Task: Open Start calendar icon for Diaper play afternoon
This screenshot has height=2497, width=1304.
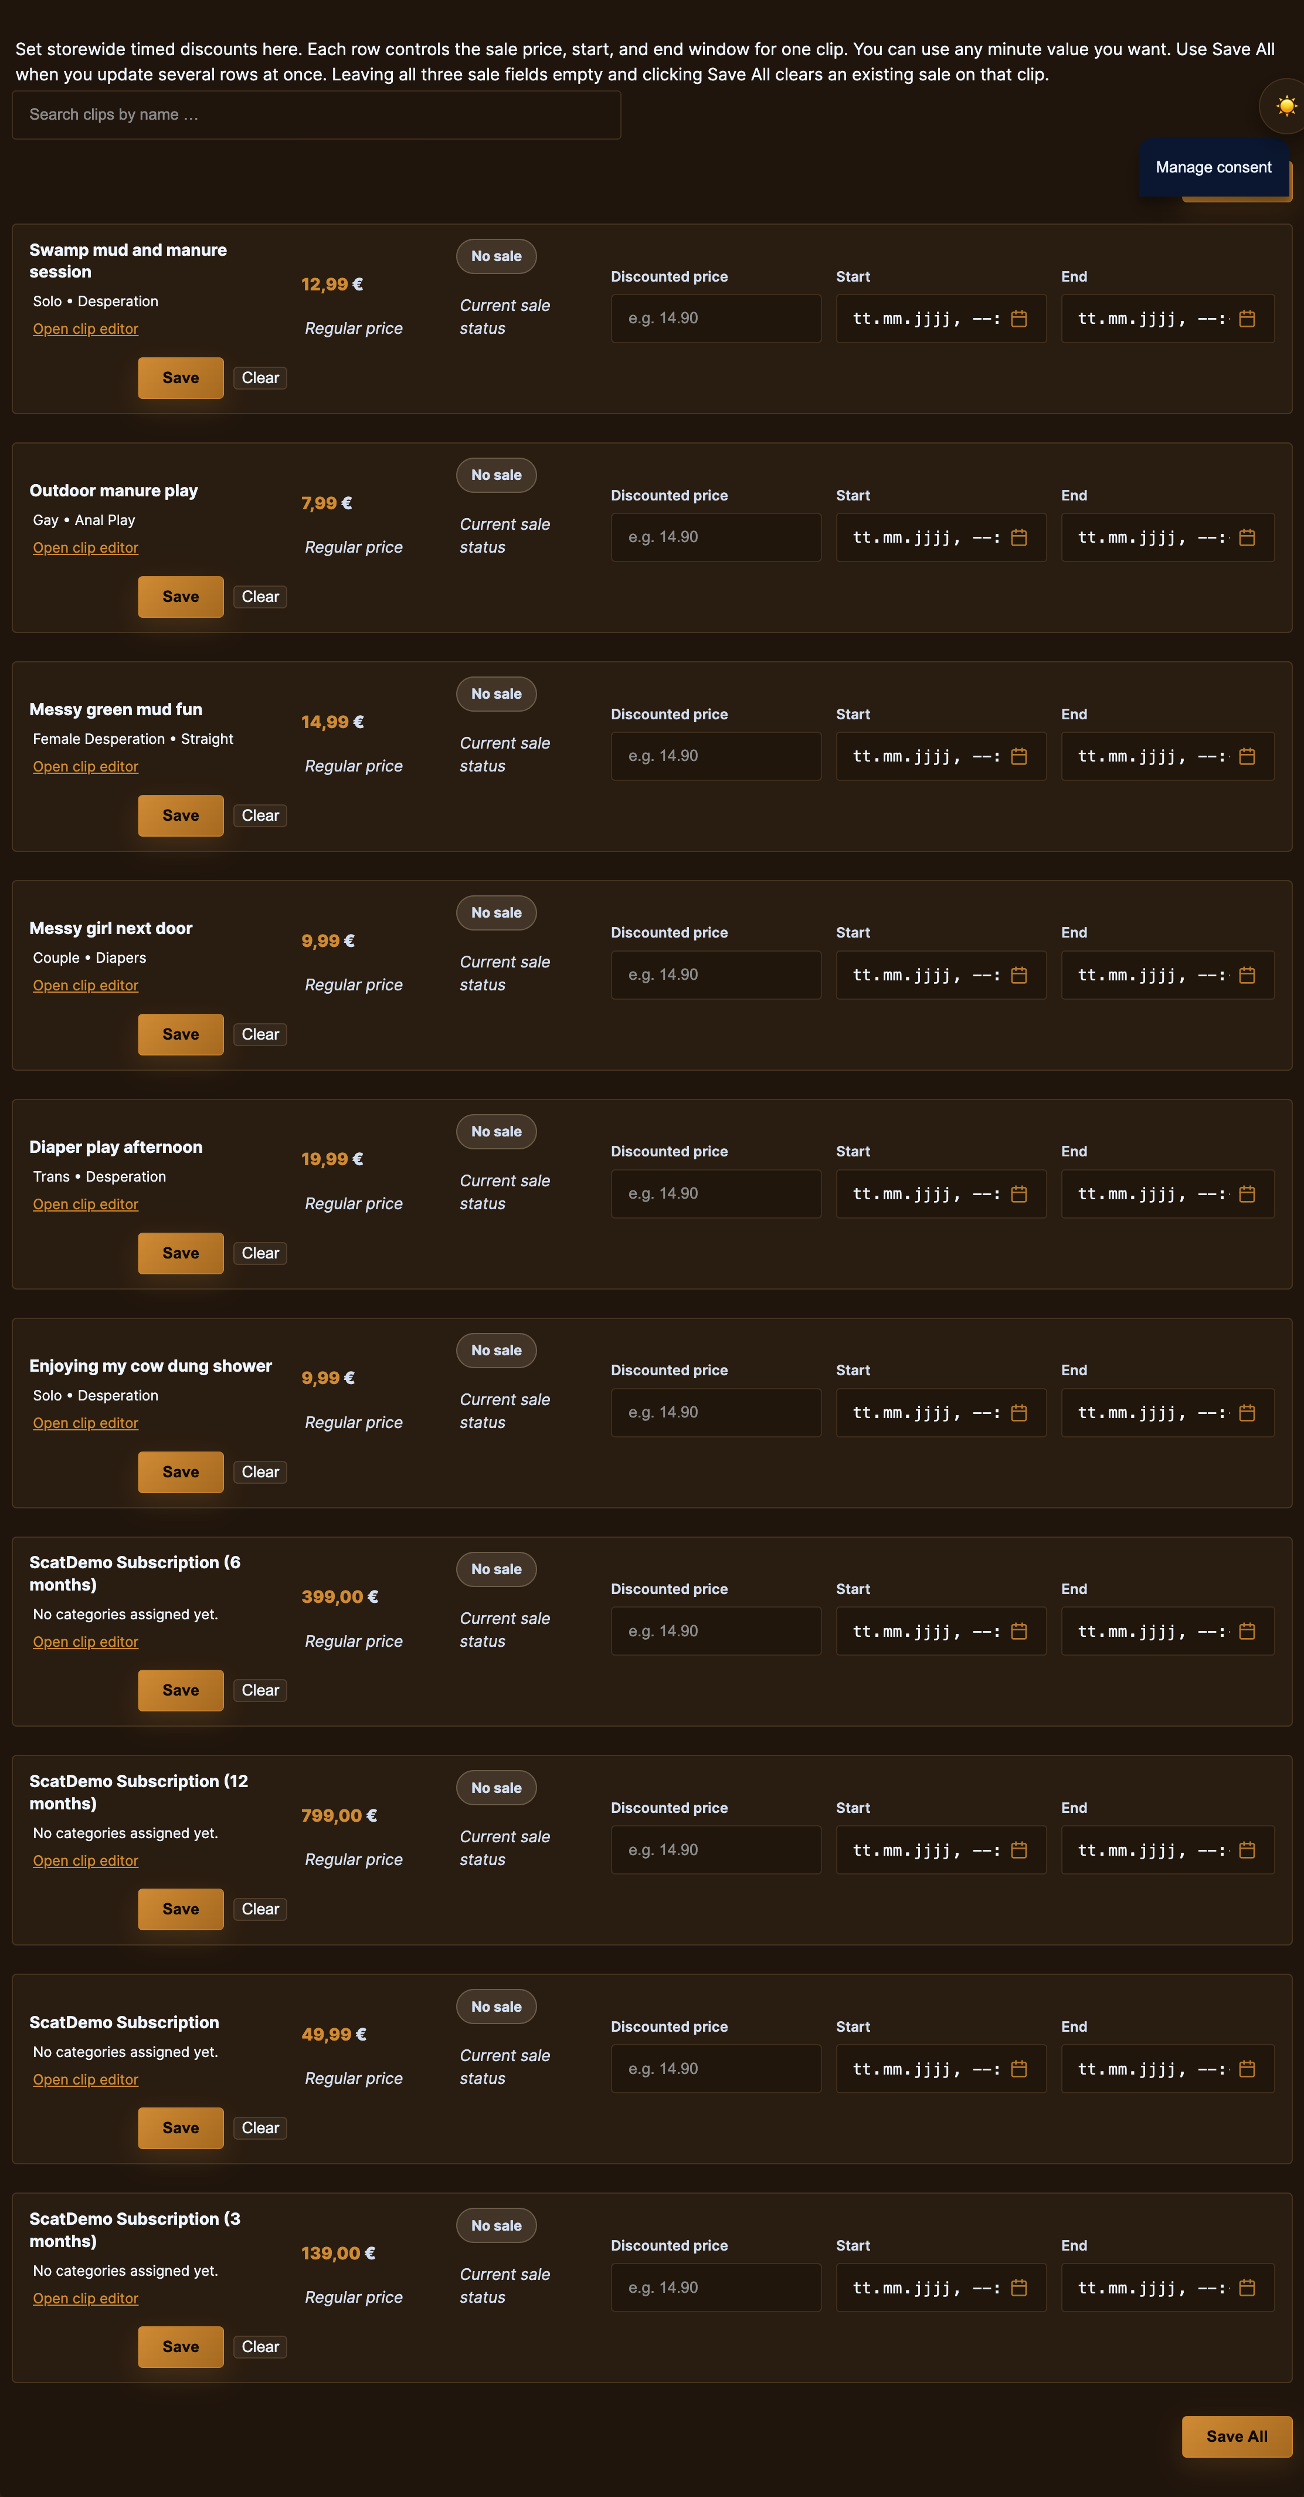Action: click(1018, 1194)
